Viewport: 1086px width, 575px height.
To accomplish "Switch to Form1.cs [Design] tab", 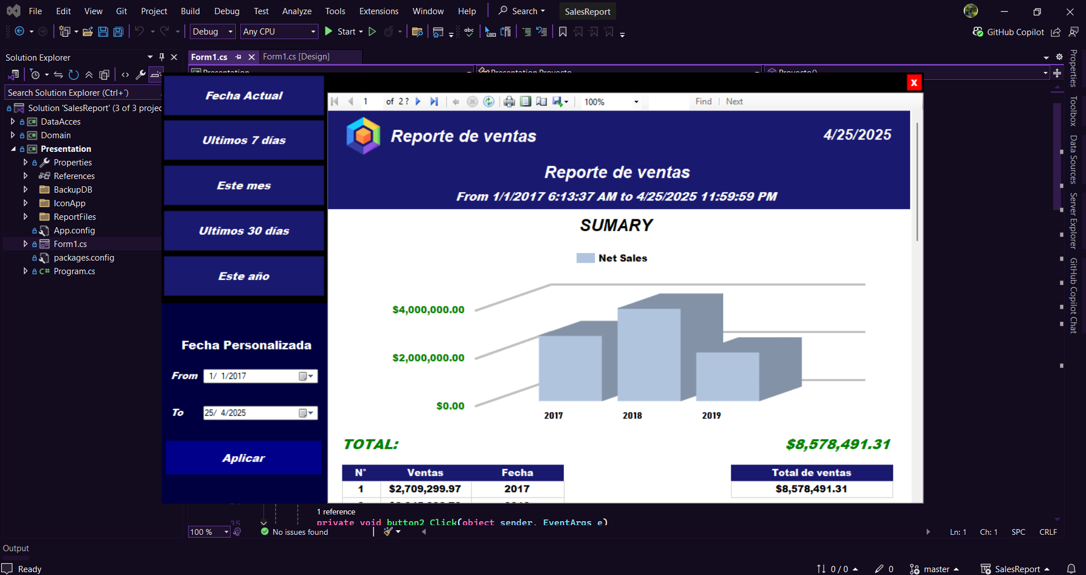I will (296, 57).
